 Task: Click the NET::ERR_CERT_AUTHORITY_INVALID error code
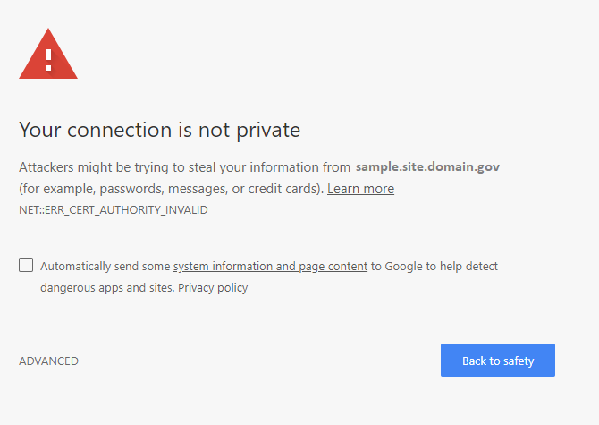(x=113, y=210)
